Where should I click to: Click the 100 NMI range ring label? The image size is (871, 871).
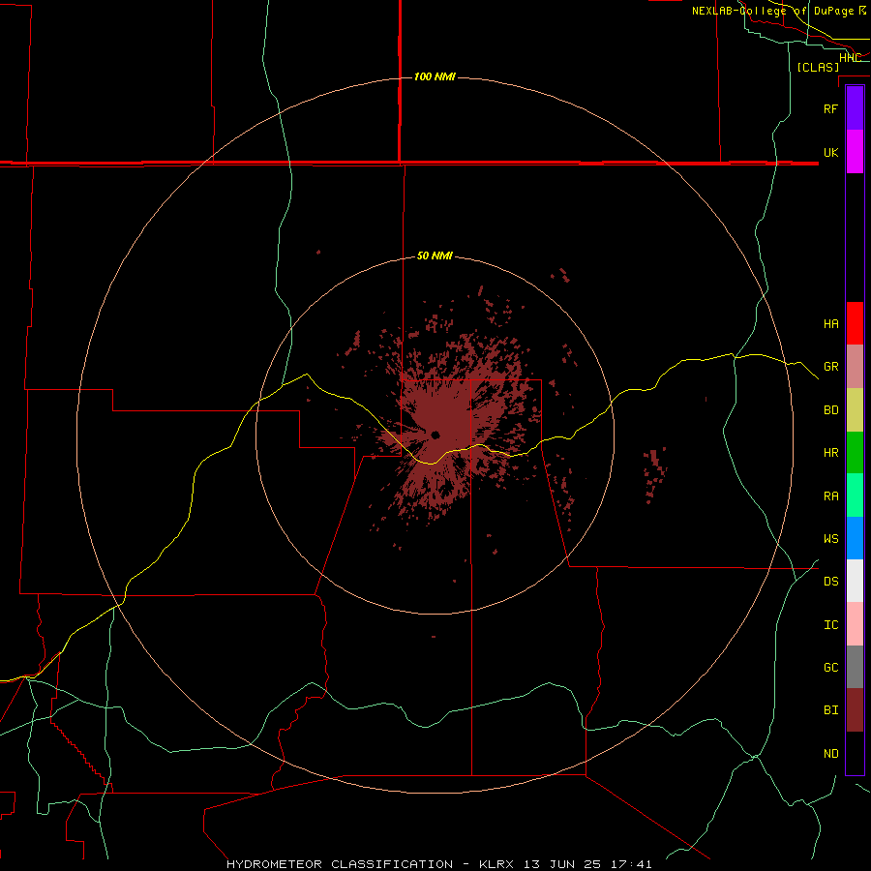435,76
